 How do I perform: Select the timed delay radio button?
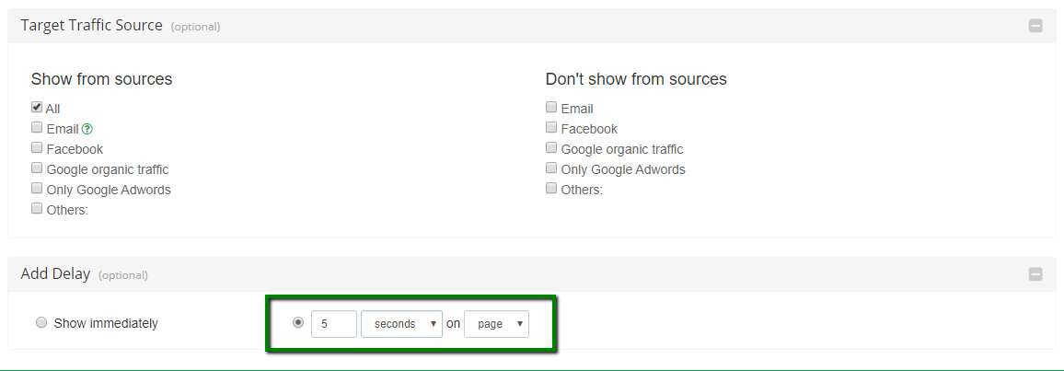coord(297,323)
